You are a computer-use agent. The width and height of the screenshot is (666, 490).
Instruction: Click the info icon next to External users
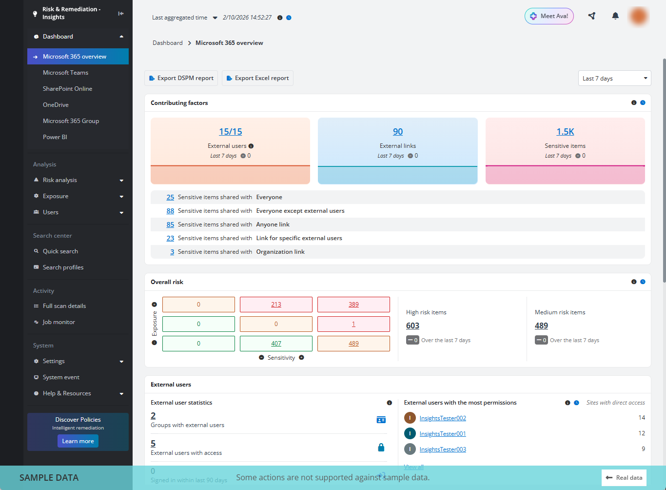[x=251, y=146]
